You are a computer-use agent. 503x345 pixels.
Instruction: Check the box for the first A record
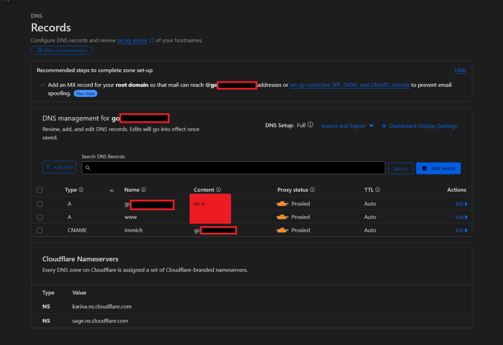pyautogui.click(x=40, y=204)
